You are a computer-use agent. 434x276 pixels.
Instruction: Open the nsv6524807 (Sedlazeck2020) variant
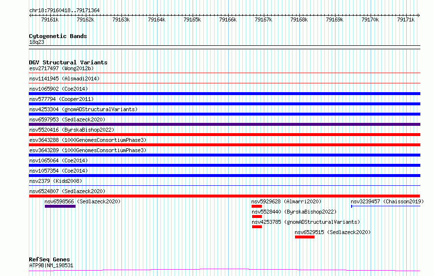click(x=67, y=191)
